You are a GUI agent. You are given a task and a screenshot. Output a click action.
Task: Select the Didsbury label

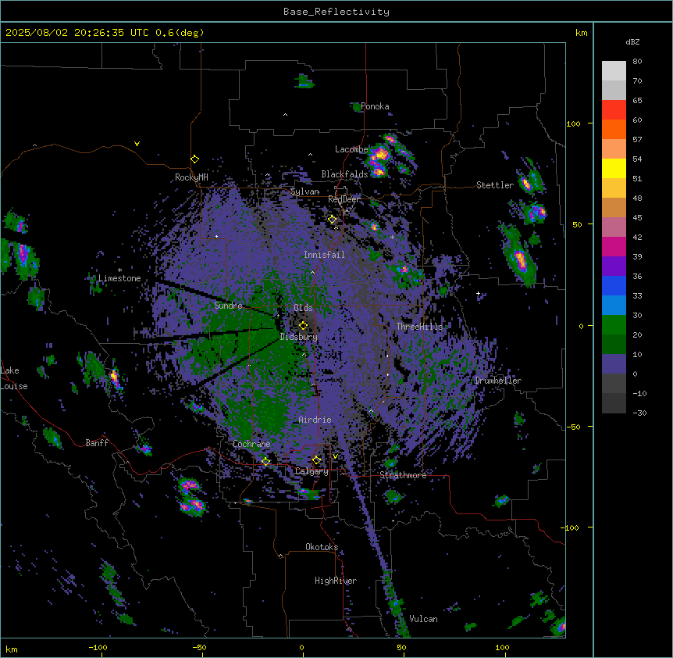point(299,337)
